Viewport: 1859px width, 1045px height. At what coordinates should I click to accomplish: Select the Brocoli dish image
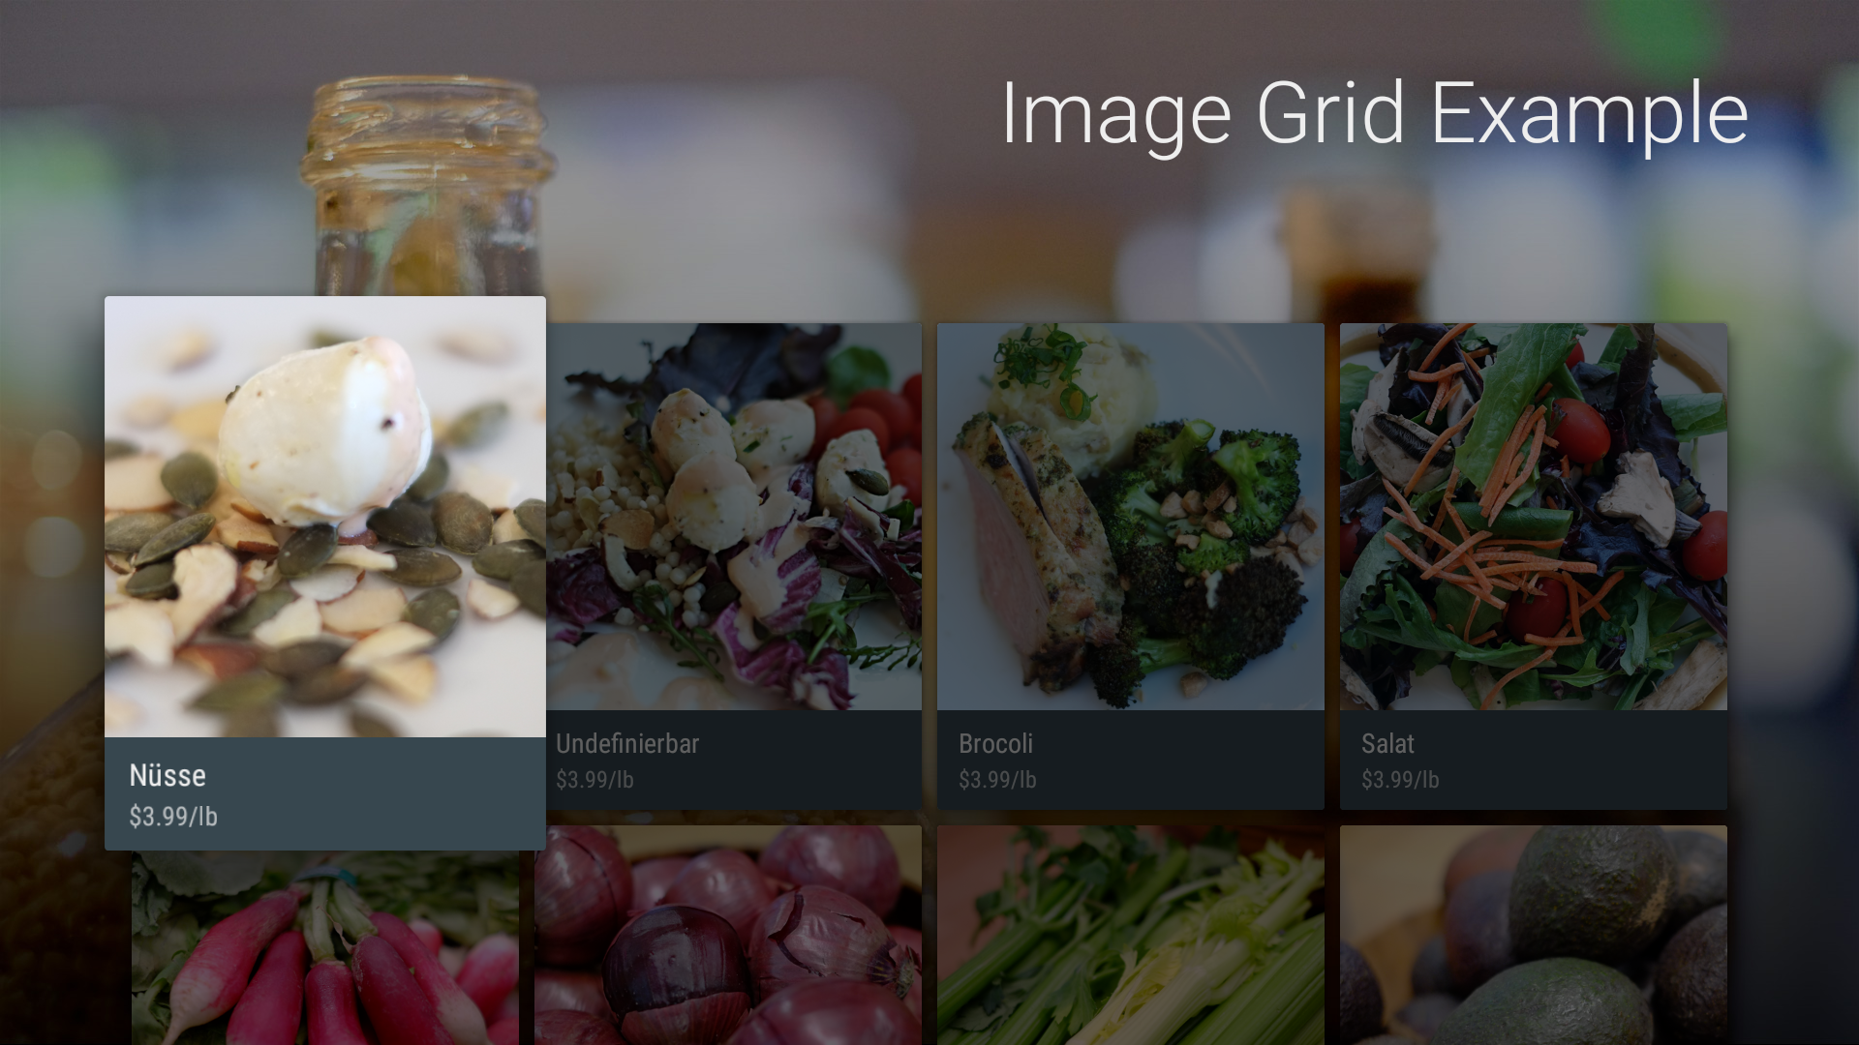tap(1131, 517)
